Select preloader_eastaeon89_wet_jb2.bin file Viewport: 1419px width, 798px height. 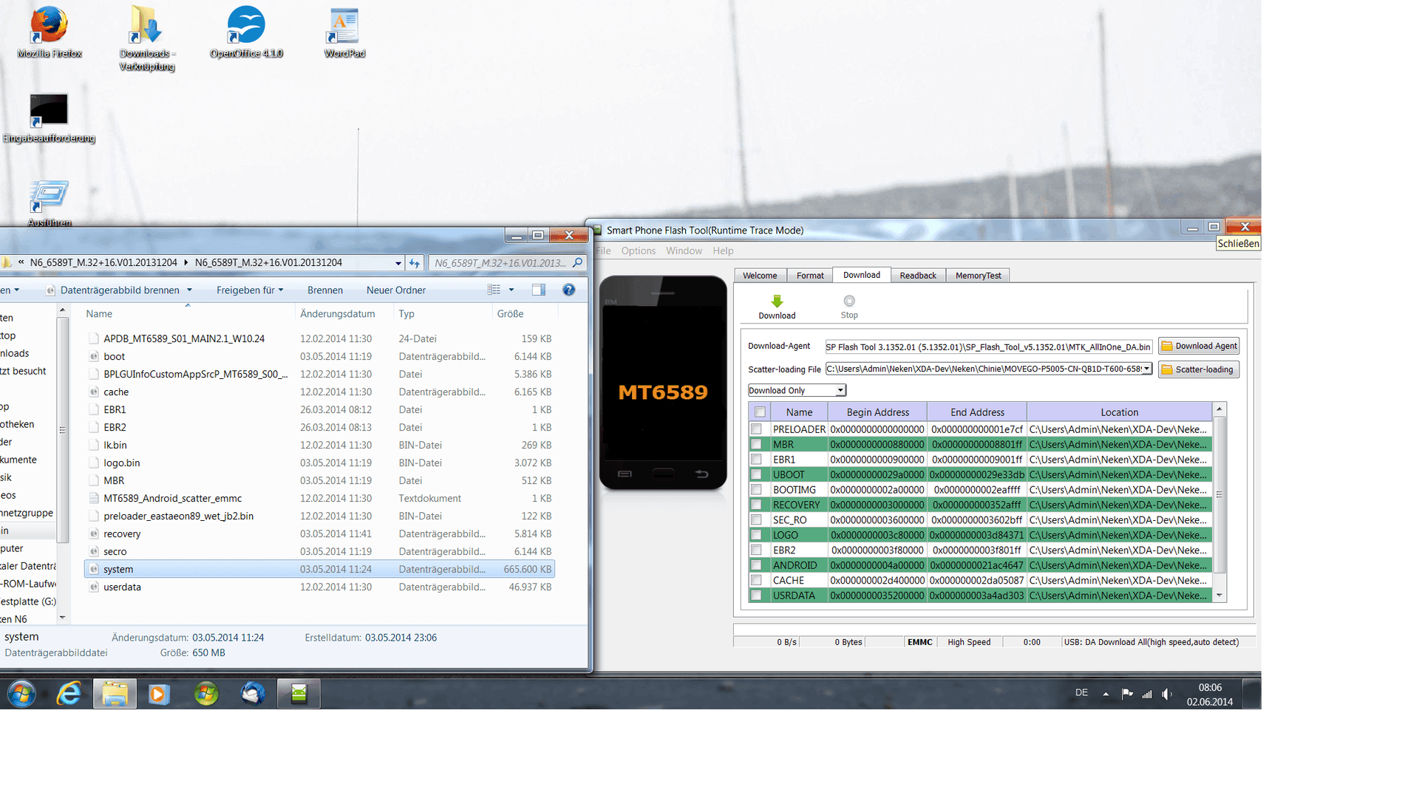pos(319,516)
